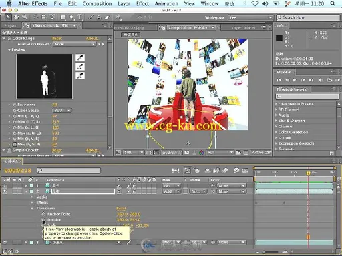Toggle transparency grid in viewer

246,153
